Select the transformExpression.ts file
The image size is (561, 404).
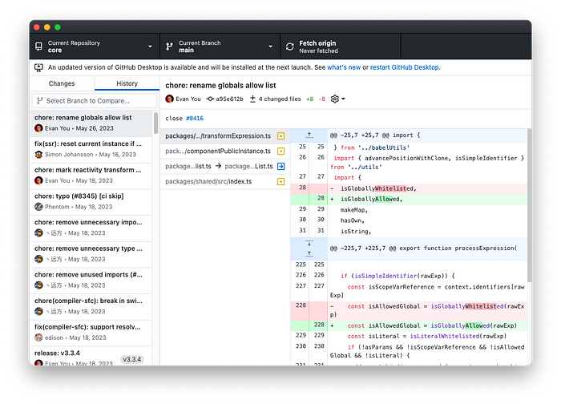[x=225, y=136]
